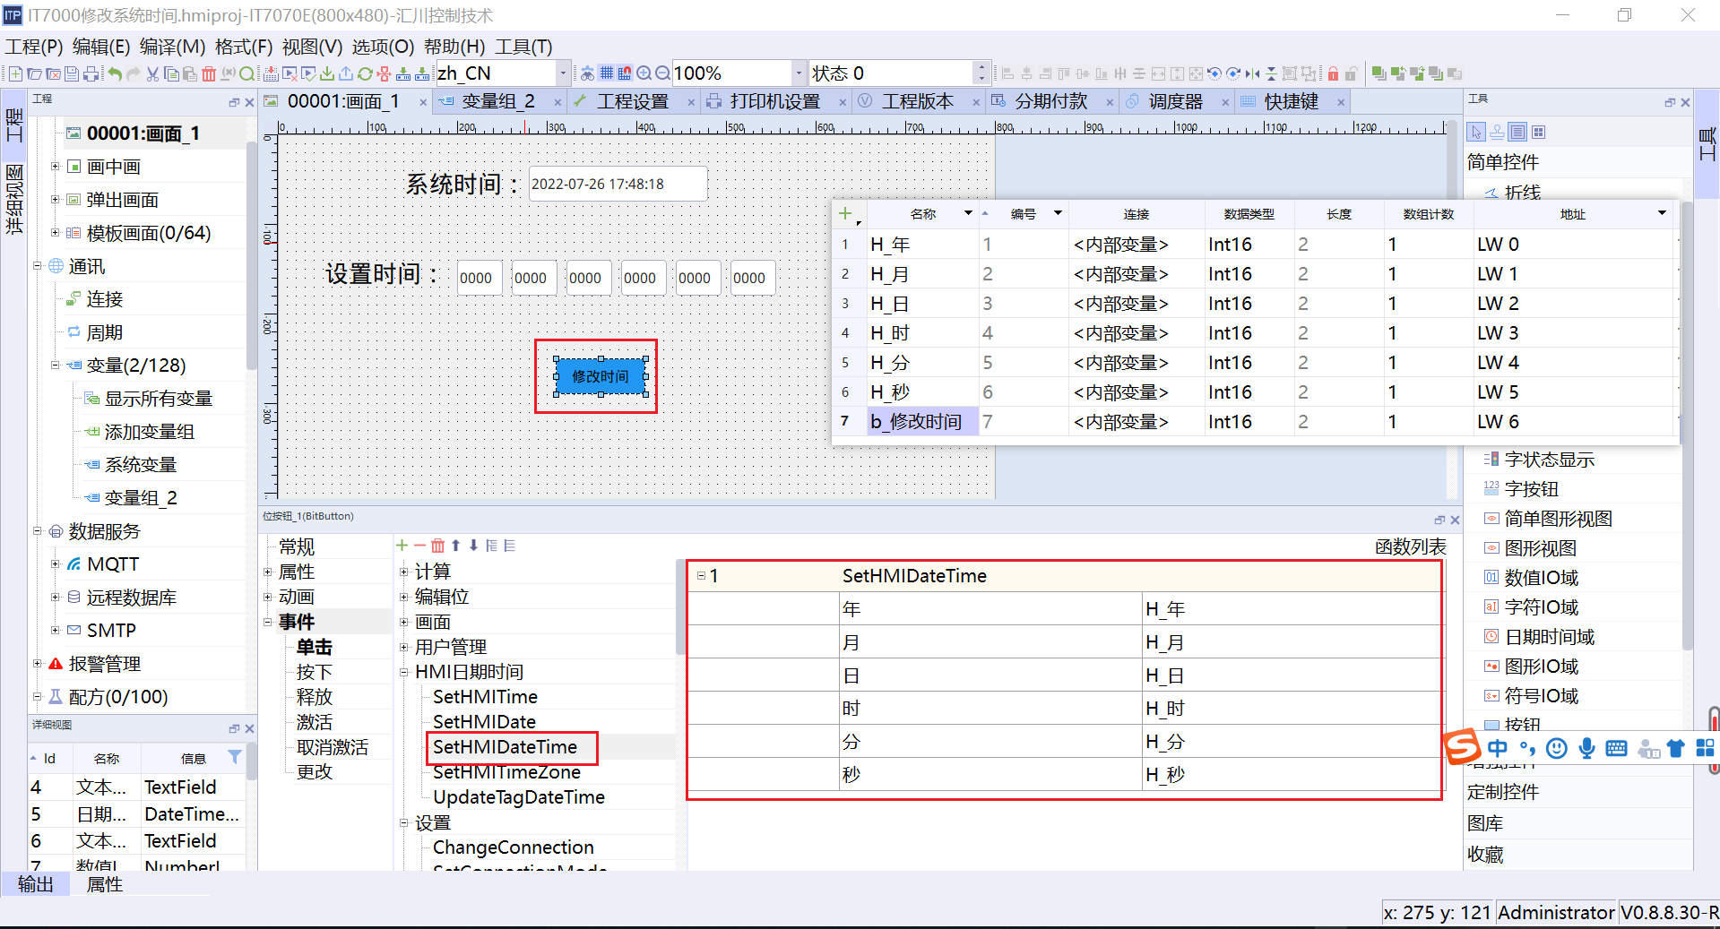Click the Sogou microphone voice input icon
Image resolution: width=1720 pixels, height=929 pixels.
(1586, 748)
